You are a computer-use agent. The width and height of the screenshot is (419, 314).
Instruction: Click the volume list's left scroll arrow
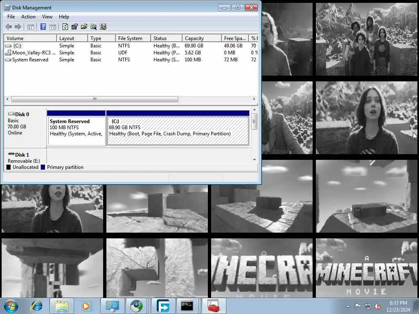tap(7, 99)
